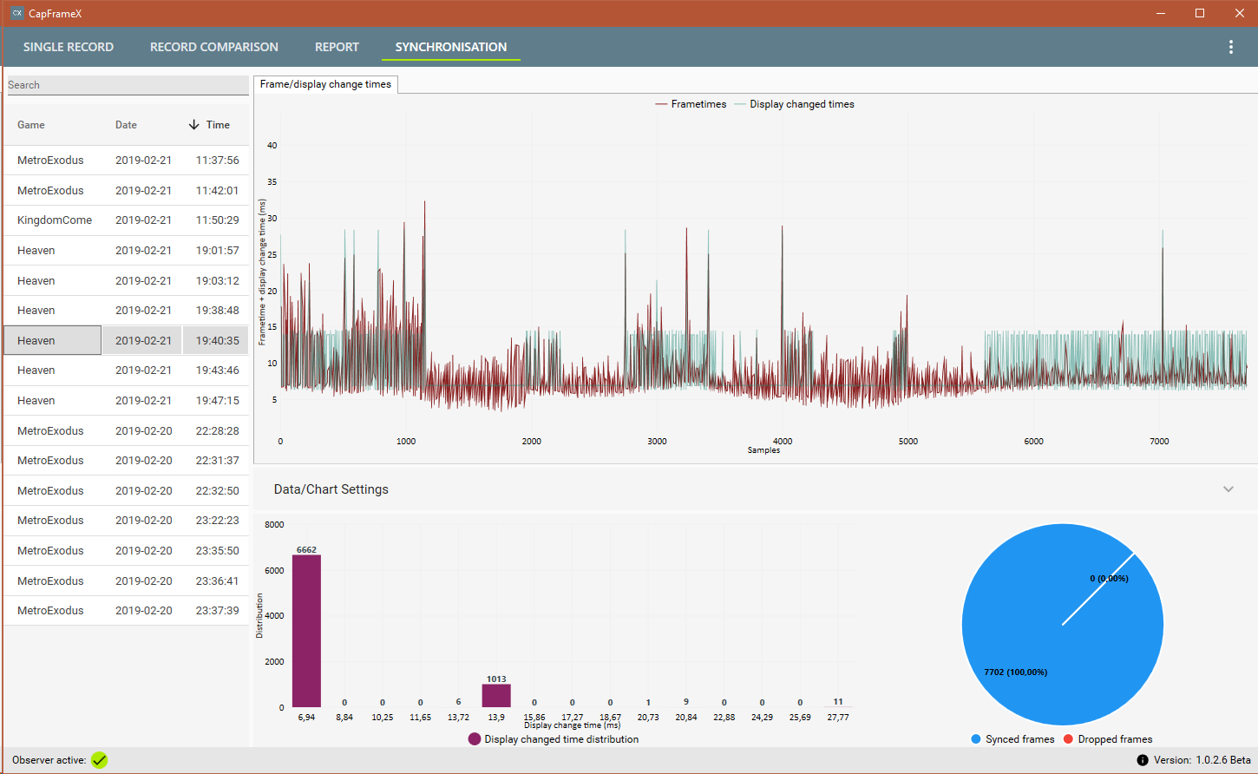
Task: Expand the Data/Chart Settings chevron
Action: (x=1229, y=489)
